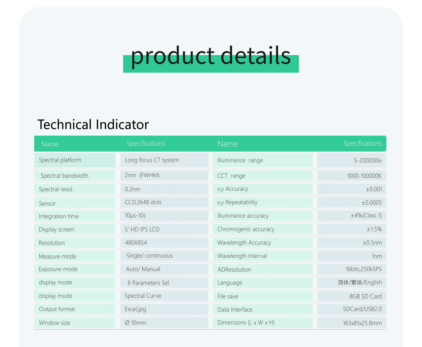
Task: Click the 'Spectral Curve' display mode value
Action: pos(143,296)
